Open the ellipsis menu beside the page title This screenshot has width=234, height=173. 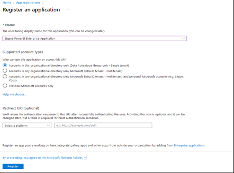[67, 10]
